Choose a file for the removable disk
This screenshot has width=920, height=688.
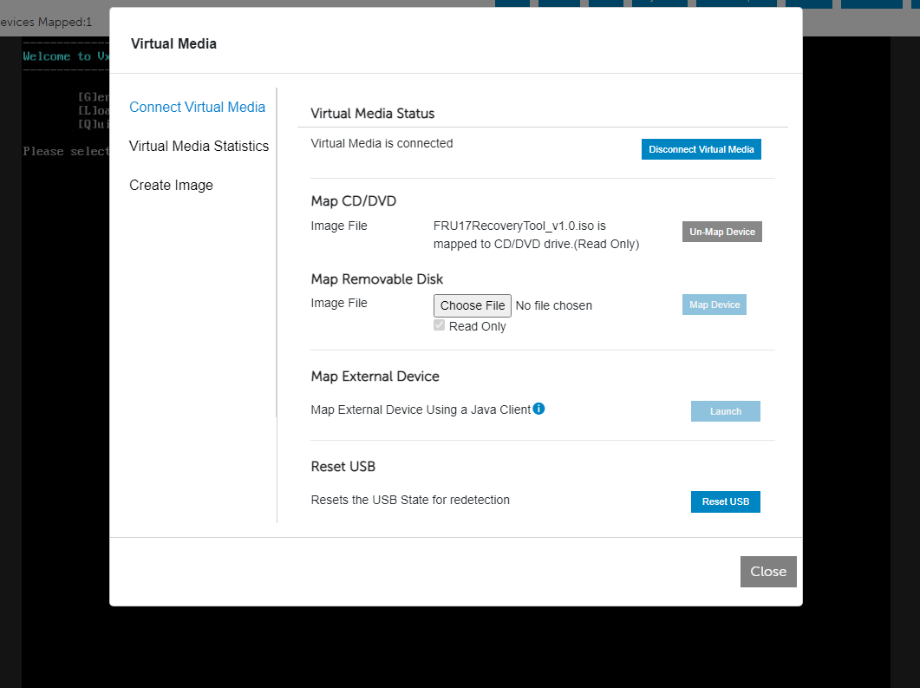tap(472, 305)
